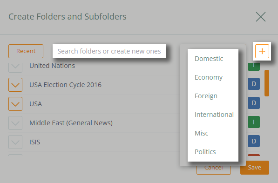Click the green I badge for Middle East
This screenshot has width=278, height=183.
point(254,122)
